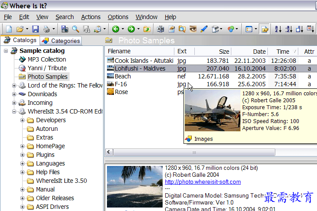Expand the Developers folder
Viewport: 317px width, 211px height.
coord(23,120)
